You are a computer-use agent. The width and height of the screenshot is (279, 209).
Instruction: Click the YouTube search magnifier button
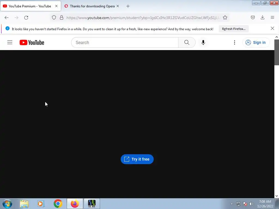pos(187,42)
